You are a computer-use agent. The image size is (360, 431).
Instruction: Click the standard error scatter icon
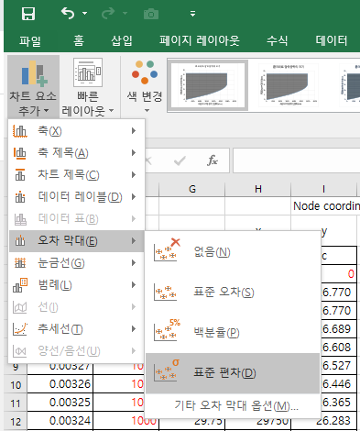166,293
